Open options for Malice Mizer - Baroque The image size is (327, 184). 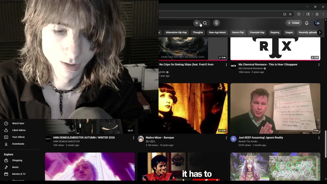click(226, 138)
